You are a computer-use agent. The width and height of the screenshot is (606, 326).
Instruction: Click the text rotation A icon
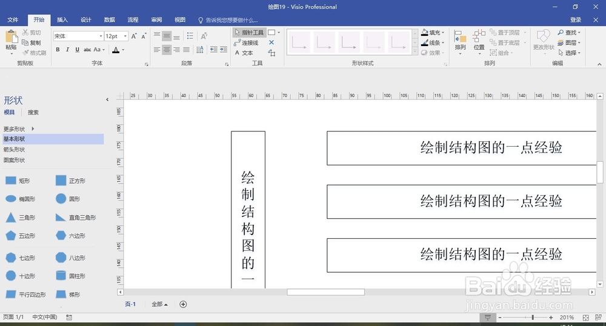(x=204, y=36)
